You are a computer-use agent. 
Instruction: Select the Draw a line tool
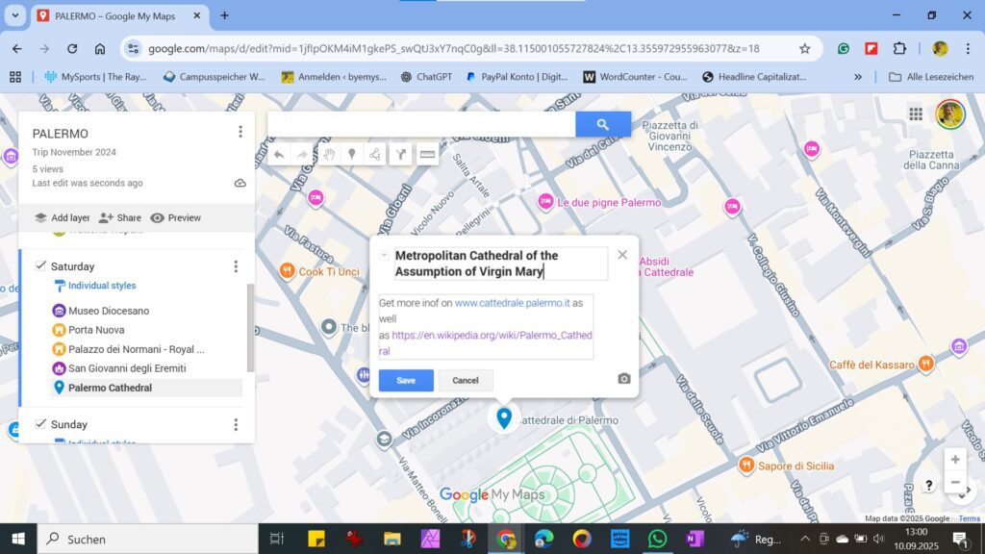coord(375,154)
